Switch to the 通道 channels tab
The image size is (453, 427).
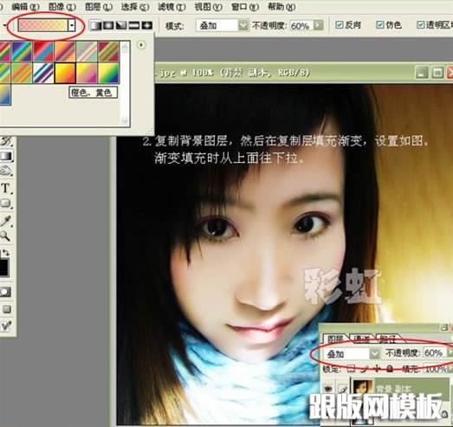(x=361, y=339)
